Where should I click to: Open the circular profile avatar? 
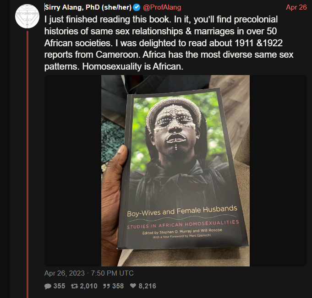[x=27, y=16]
